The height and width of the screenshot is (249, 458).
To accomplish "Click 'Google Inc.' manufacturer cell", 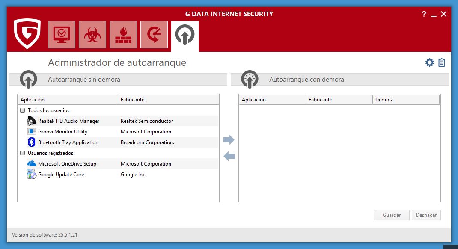I will tap(134, 175).
